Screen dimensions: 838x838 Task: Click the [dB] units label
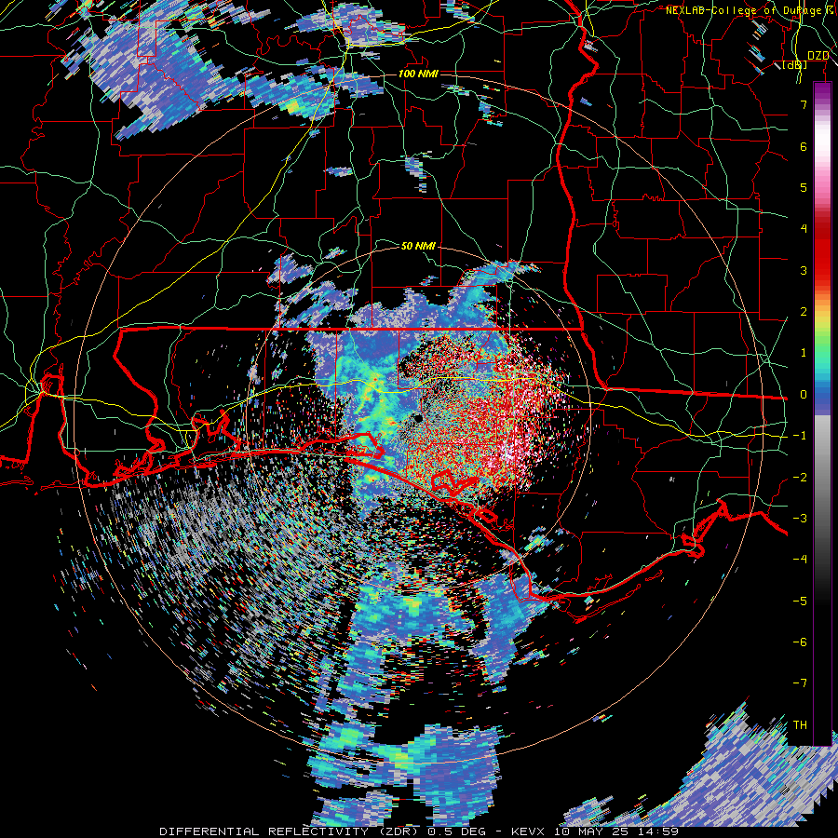[x=794, y=65]
